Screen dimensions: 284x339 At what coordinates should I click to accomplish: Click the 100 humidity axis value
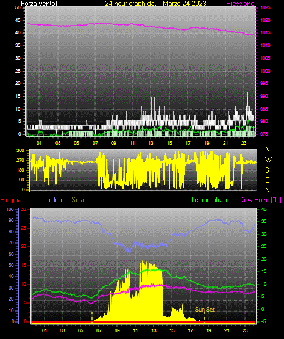(10, 210)
